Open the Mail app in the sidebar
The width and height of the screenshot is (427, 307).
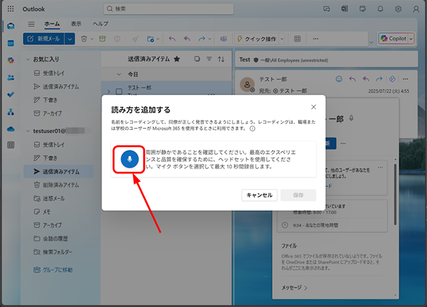pyautogui.click(x=11, y=26)
